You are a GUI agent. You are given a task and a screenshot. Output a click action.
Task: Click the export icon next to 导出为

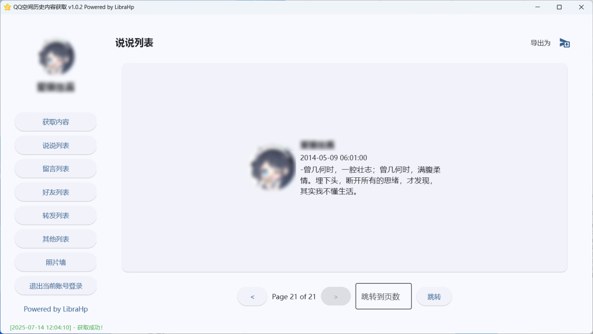pos(564,43)
